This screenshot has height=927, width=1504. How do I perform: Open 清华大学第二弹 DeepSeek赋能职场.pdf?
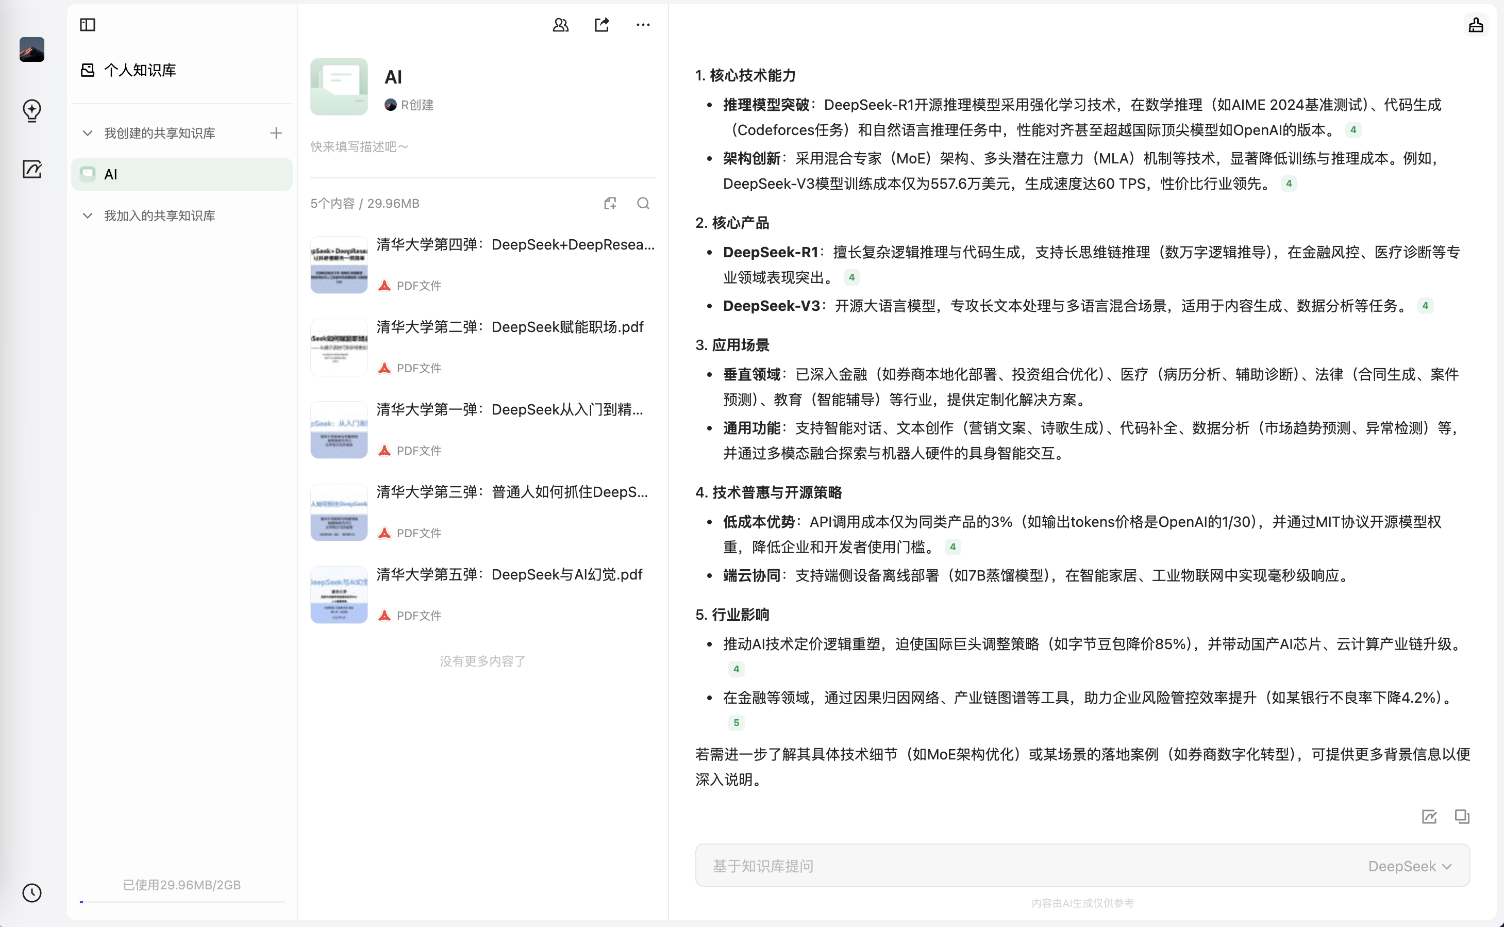tap(509, 327)
